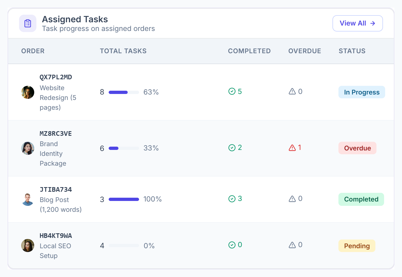Click the clipboard icon beside Assigned Tasks
The width and height of the screenshot is (402, 277).
[x=28, y=23]
